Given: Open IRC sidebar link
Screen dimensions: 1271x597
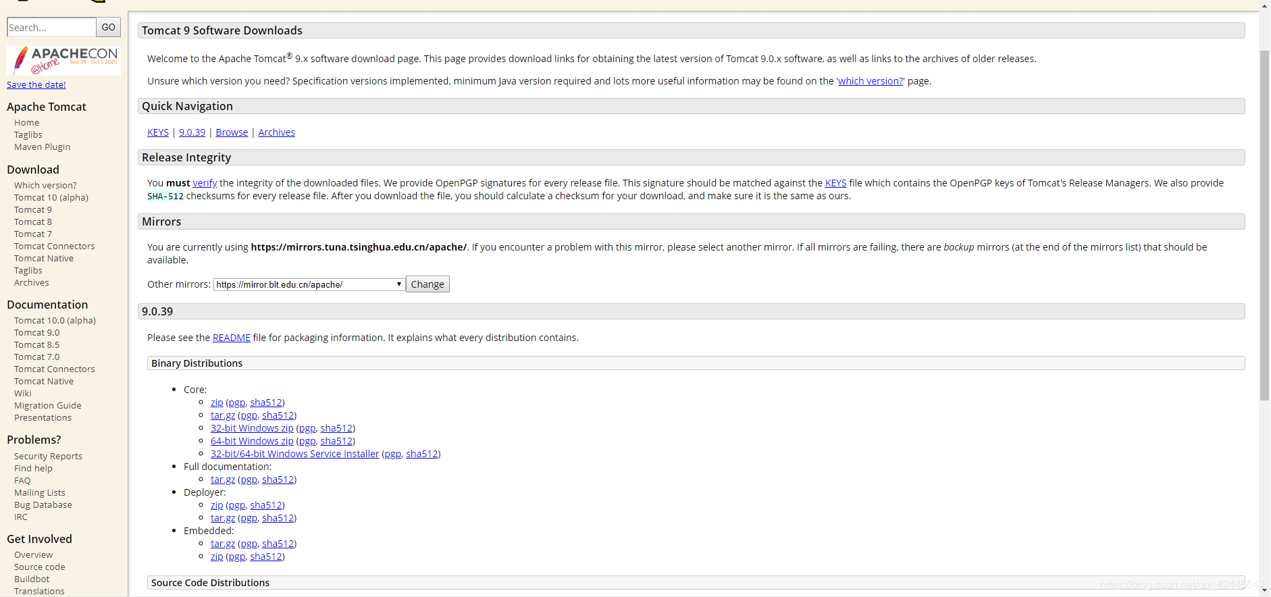Looking at the screenshot, I should point(21,517).
